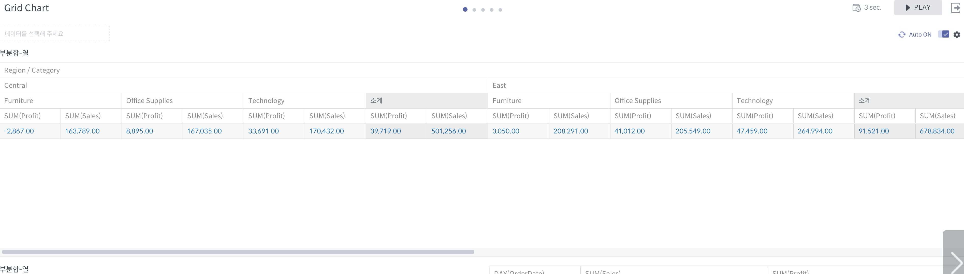Viewport: 964px width, 274px height.
Task: Select the first page indicator dot
Action: [x=465, y=9]
